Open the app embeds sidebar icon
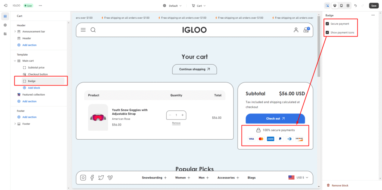This screenshot has height=190, width=382. pyautogui.click(x=5, y=34)
